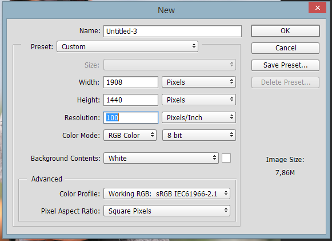Open Pixel Aspect Ratio Square Pixels dropdown
Image resolution: width=332 pixels, height=241 pixels.
pos(167,211)
